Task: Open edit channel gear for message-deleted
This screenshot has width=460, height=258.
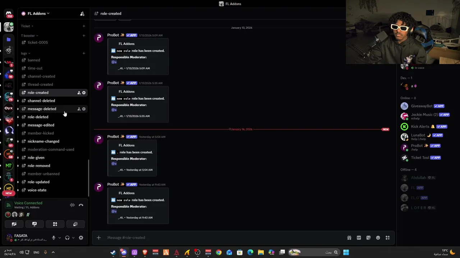Action: [84, 109]
